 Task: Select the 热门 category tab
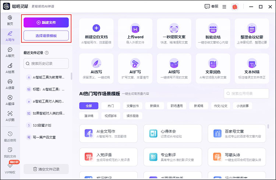111,106
